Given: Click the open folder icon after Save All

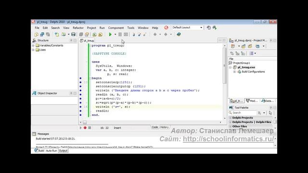Looking at the screenshot, I should [87, 34].
